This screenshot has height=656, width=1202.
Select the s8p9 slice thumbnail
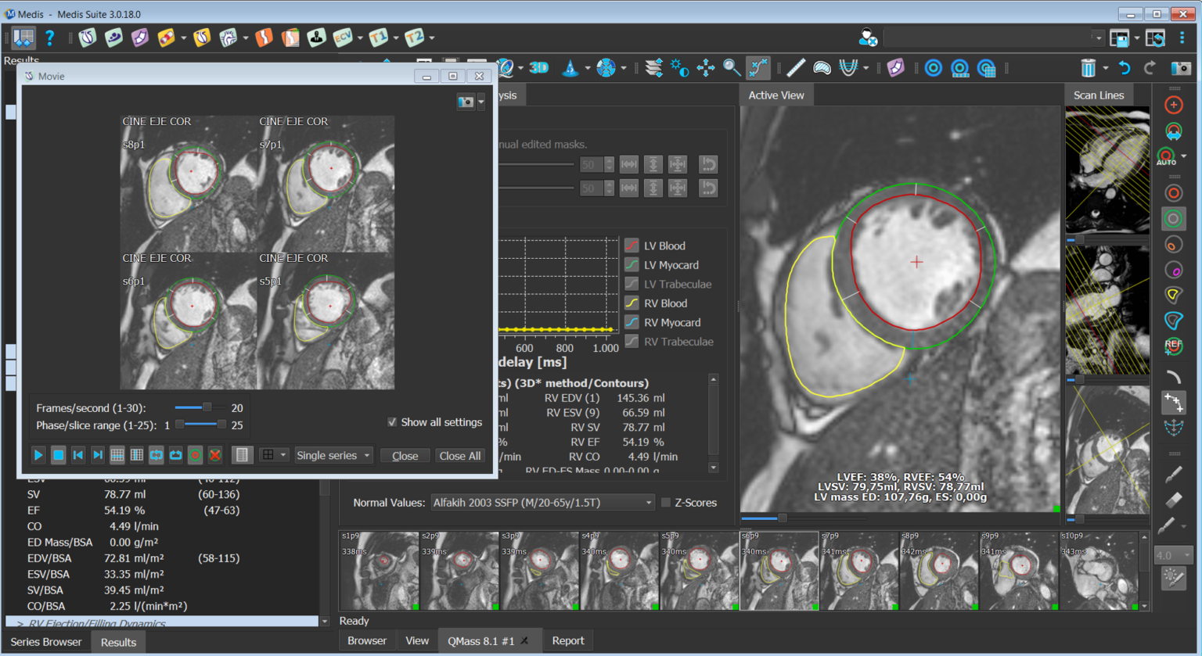pyautogui.click(x=938, y=571)
